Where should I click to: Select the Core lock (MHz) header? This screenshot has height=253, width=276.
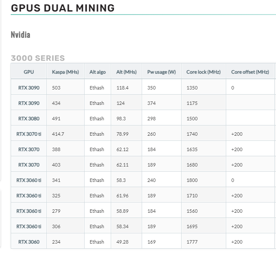pyautogui.click(x=203, y=72)
